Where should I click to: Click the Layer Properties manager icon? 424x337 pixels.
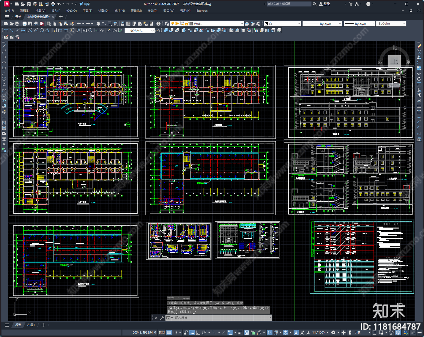click(x=166, y=24)
